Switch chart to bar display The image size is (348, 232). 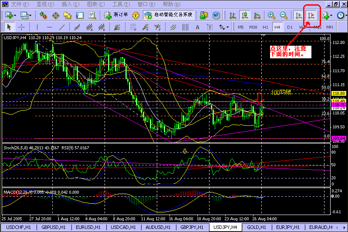tap(233, 15)
